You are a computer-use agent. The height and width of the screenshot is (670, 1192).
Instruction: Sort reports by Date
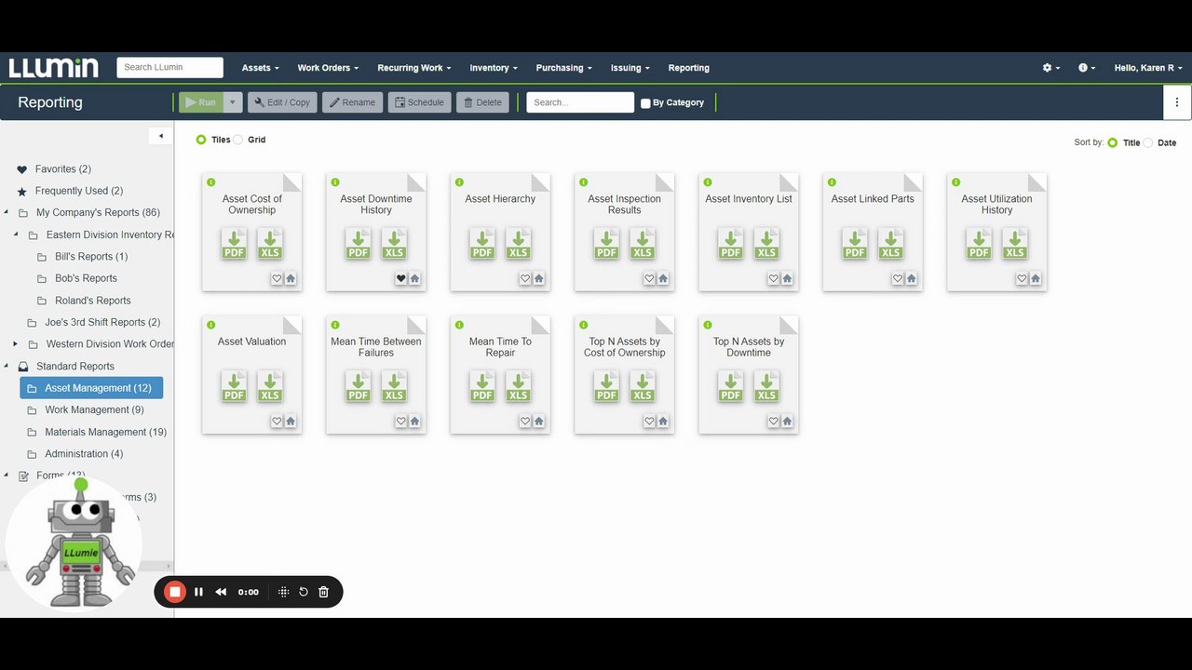[x=1148, y=142]
